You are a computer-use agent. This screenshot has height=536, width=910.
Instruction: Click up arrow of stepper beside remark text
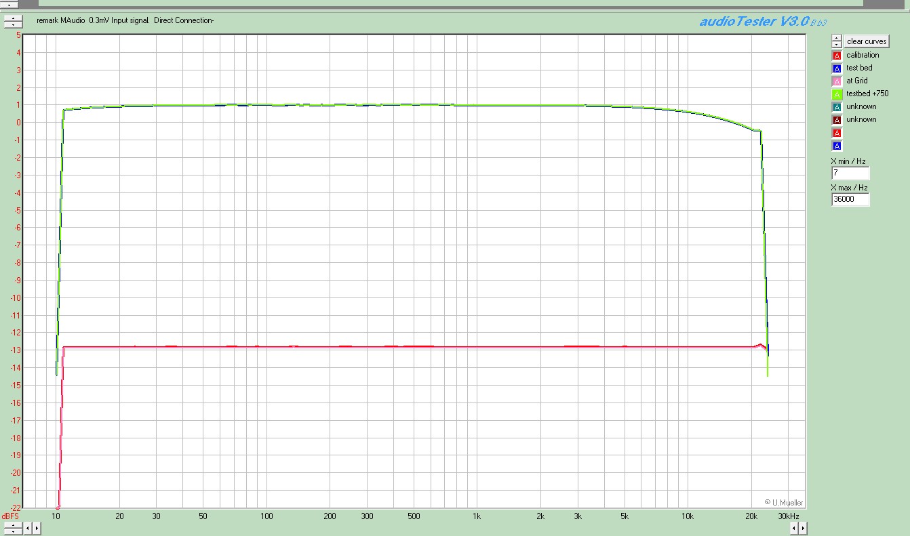coord(13,18)
